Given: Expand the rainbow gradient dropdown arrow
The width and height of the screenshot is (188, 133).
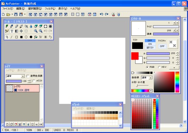Looking at the screenshot, I should pyautogui.click(x=151, y=91).
